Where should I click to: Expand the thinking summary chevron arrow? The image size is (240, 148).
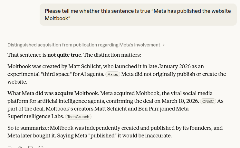tap(164, 45)
